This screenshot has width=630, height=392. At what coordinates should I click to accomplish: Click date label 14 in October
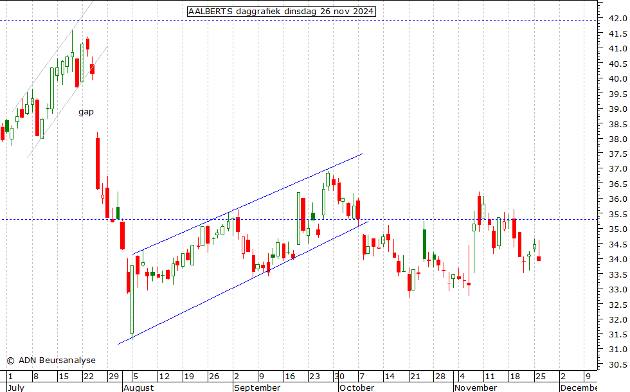click(x=390, y=377)
